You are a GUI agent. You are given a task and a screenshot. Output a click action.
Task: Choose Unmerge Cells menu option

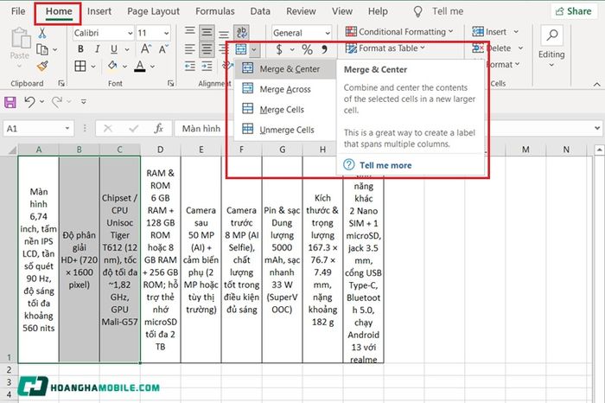point(285,130)
